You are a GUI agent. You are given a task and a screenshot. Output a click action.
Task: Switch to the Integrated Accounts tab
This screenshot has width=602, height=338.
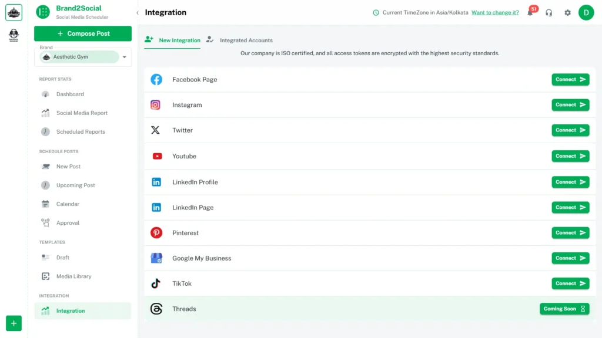[x=239, y=40]
